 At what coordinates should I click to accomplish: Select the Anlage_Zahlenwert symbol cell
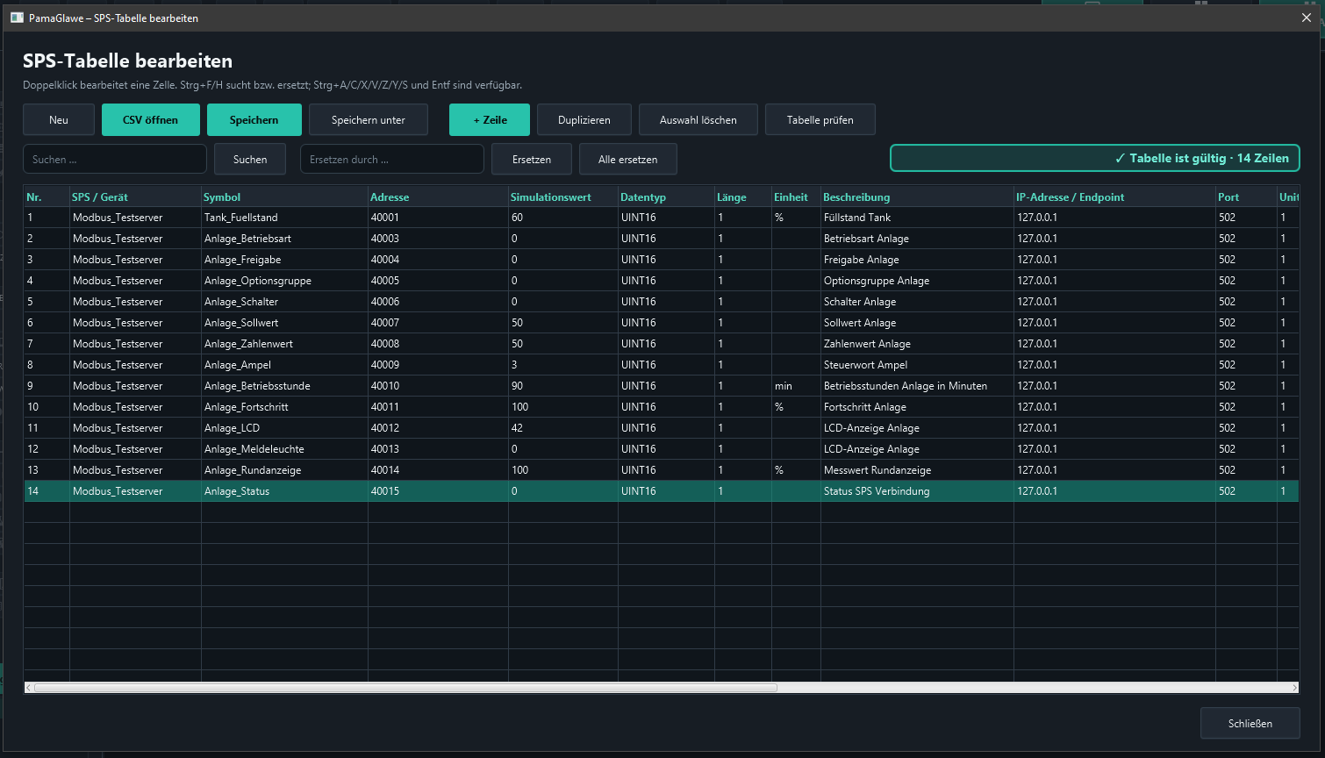click(285, 344)
